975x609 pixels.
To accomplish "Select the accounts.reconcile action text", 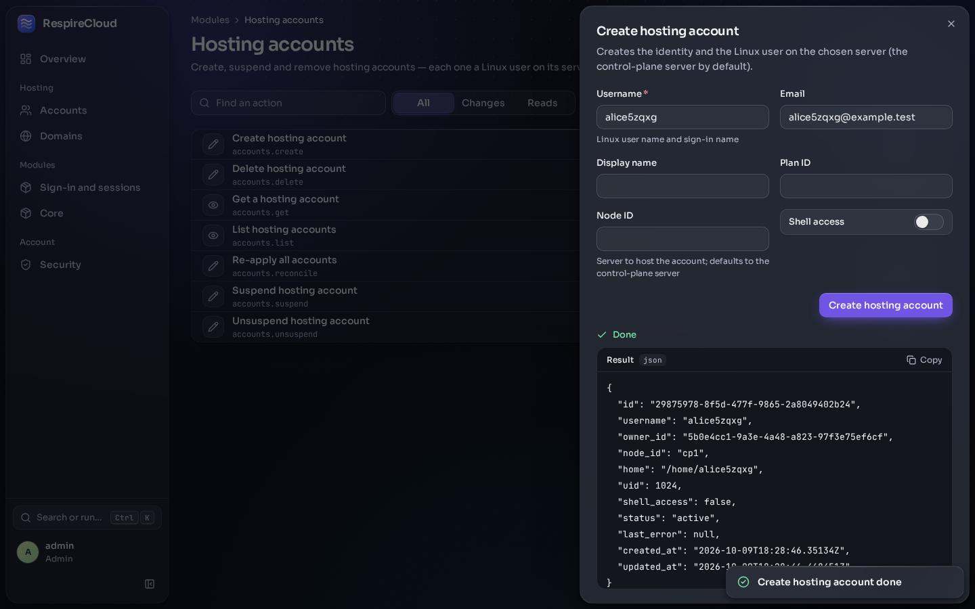I will [x=275, y=273].
